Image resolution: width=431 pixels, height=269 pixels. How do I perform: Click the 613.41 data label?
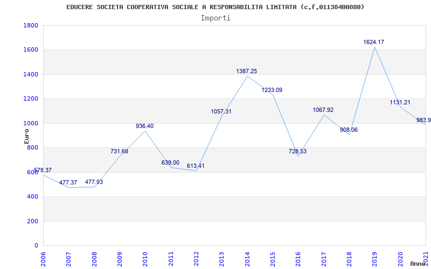coord(196,166)
